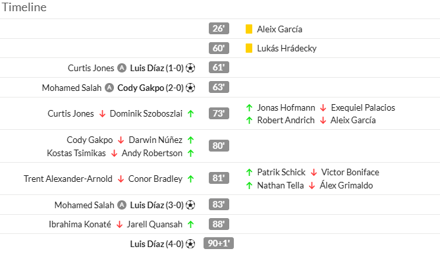Click the assist badge next to Curtis Jones
This screenshot has height=255, width=440.
tap(122, 68)
